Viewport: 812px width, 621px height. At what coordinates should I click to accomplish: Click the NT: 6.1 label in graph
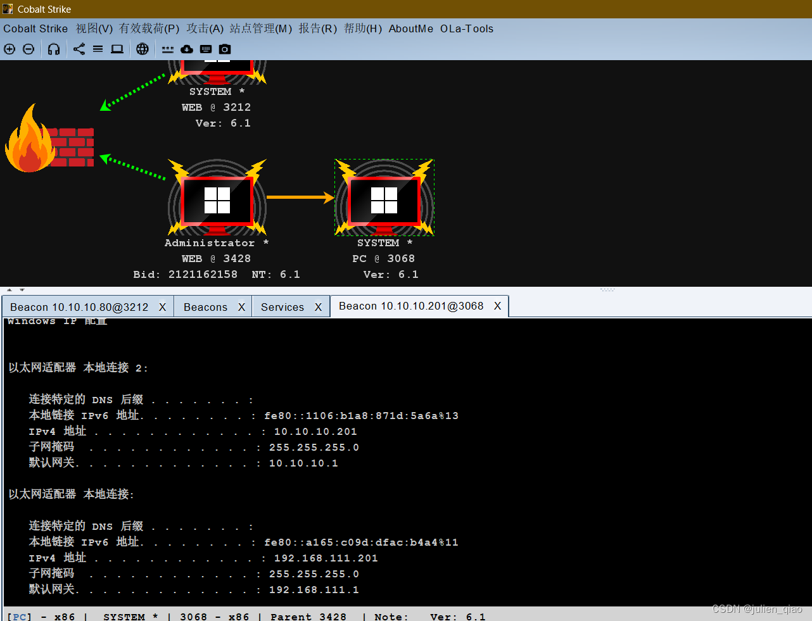276,275
